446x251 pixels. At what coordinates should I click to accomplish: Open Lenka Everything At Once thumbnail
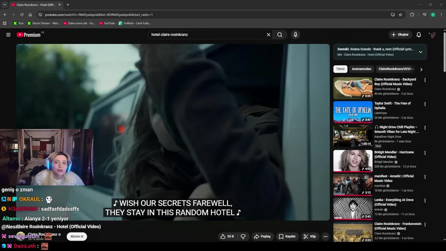353,208
